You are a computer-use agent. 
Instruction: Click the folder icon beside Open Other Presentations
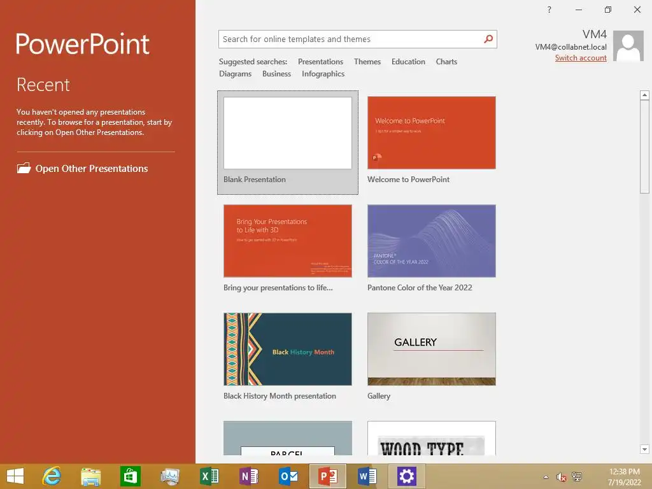[x=24, y=168]
